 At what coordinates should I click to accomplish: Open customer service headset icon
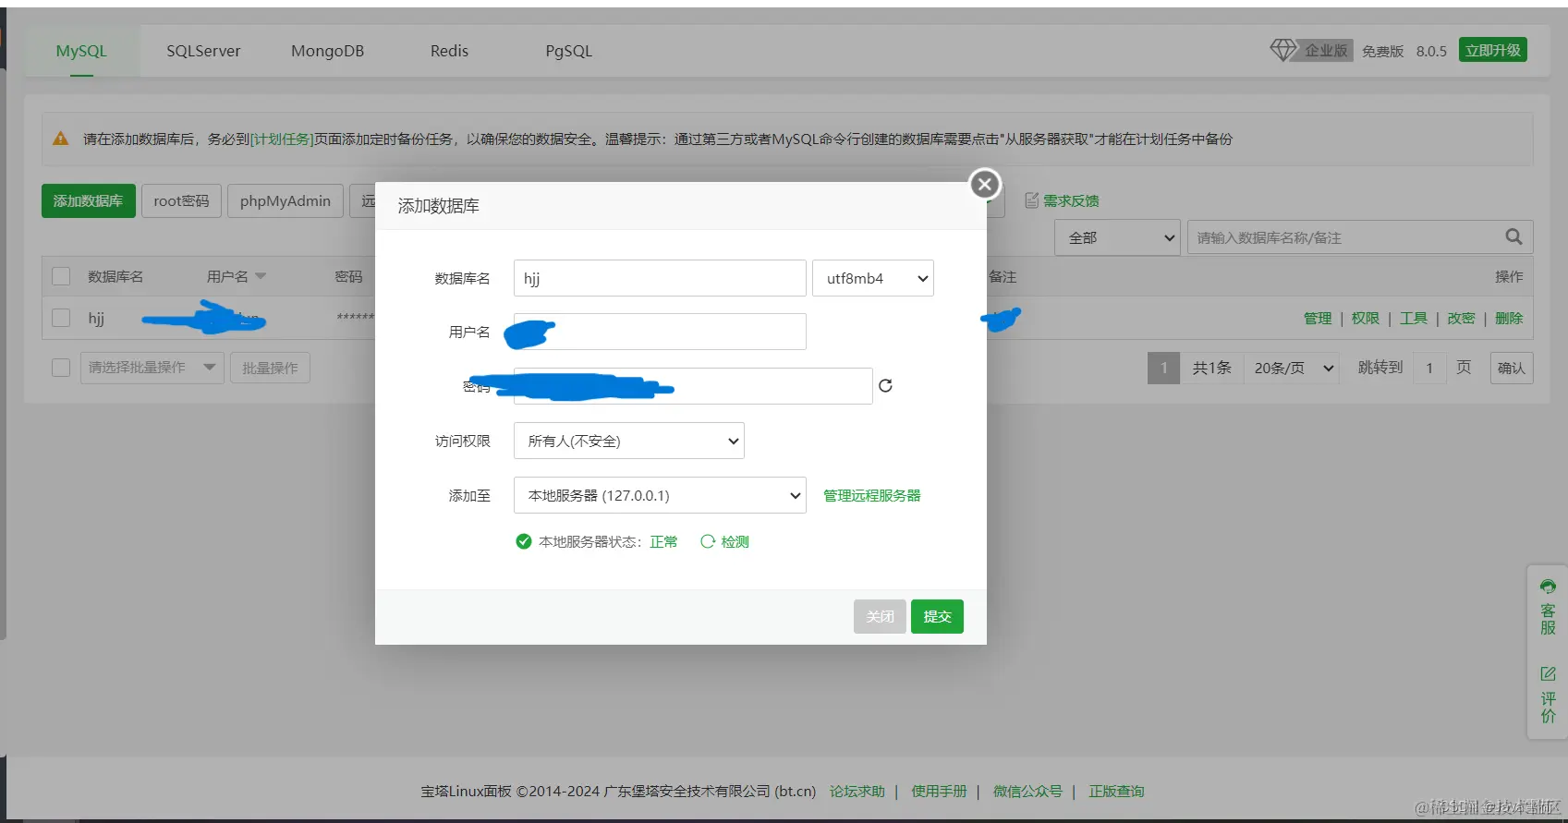pyautogui.click(x=1548, y=587)
